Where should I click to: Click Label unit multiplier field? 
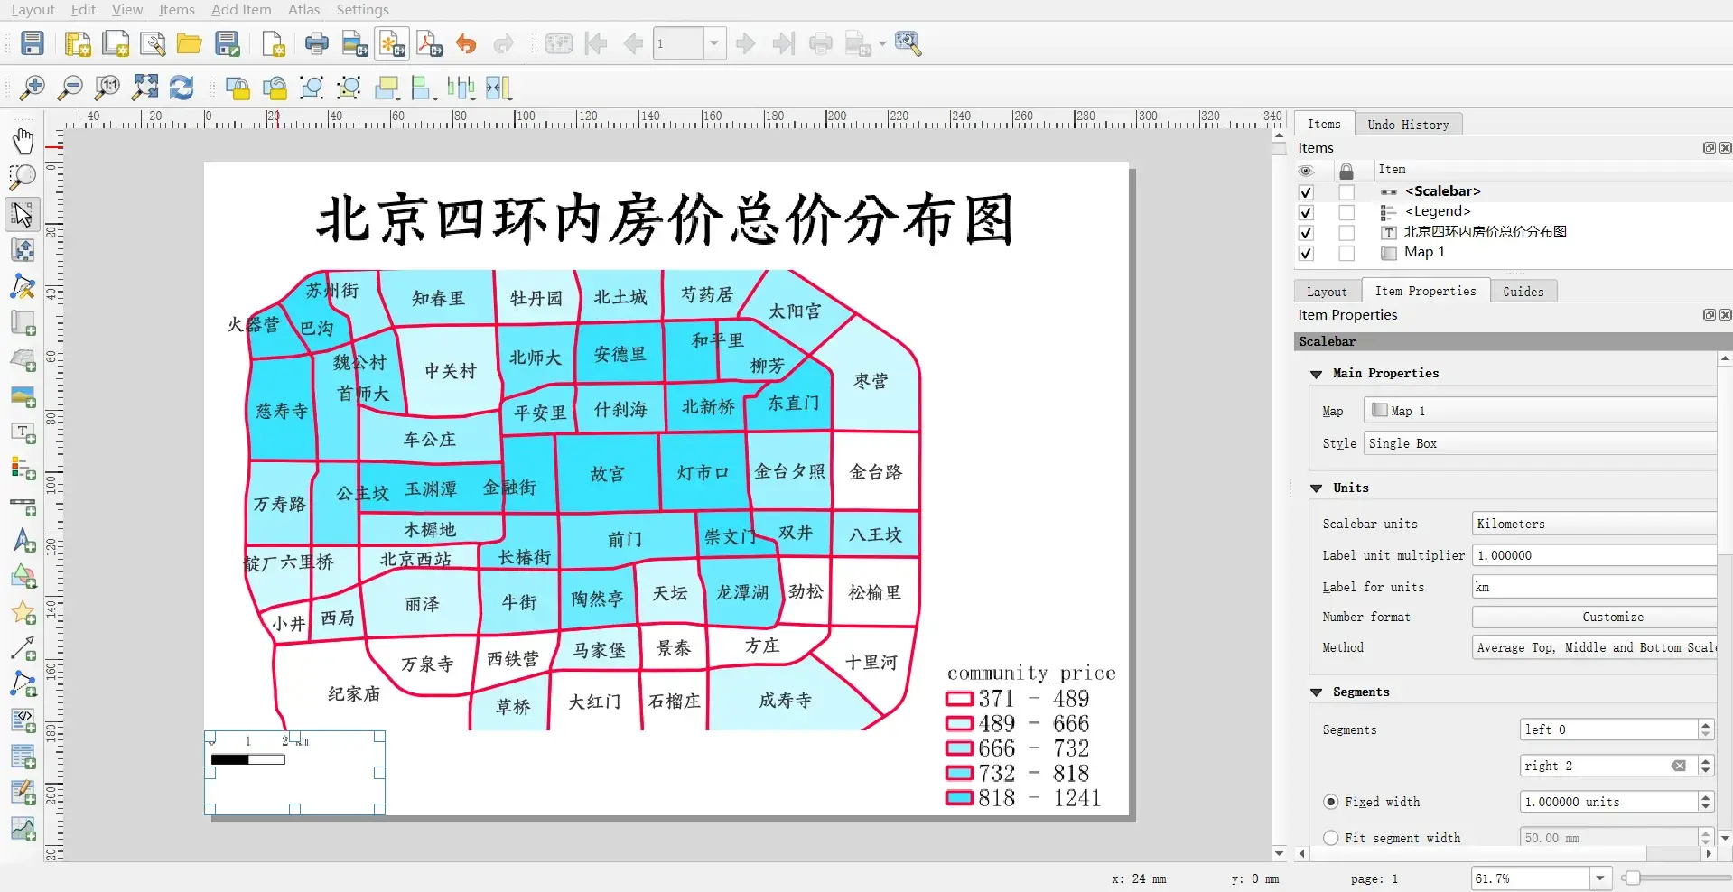tap(1594, 555)
